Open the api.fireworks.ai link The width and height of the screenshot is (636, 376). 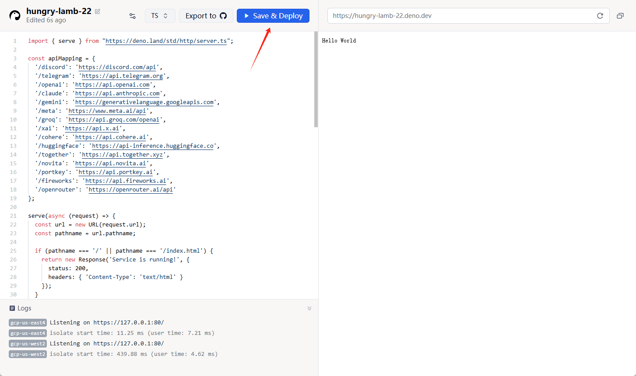click(x=126, y=181)
